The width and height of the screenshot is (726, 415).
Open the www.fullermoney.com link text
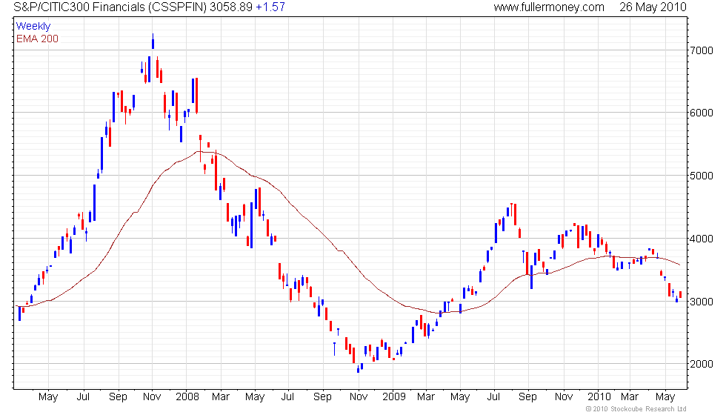pyautogui.click(x=549, y=7)
